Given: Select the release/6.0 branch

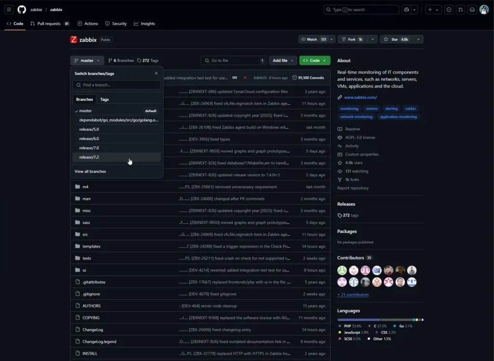Looking at the screenshot, I should [x=117, y=139].
